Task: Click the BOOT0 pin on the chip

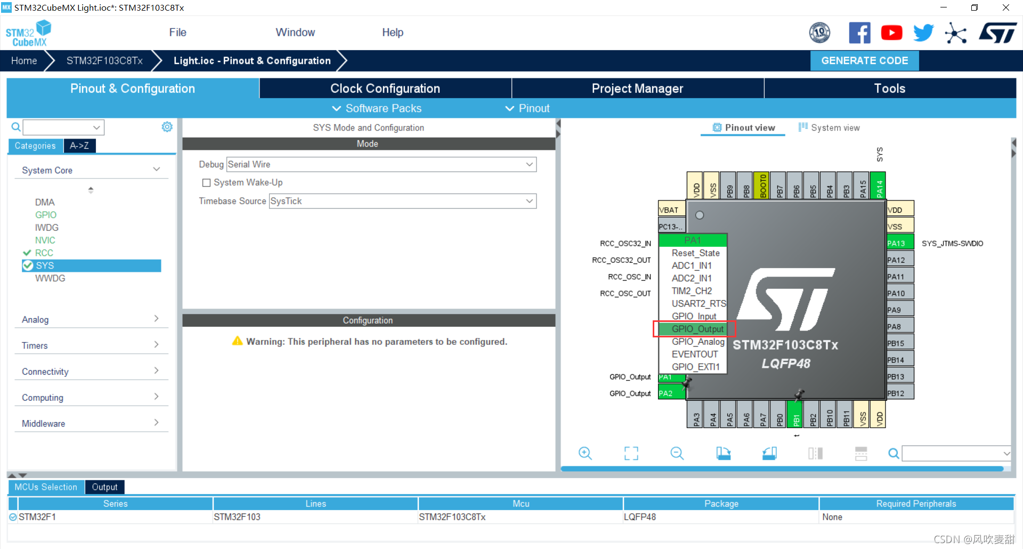Action: (762, 185)
